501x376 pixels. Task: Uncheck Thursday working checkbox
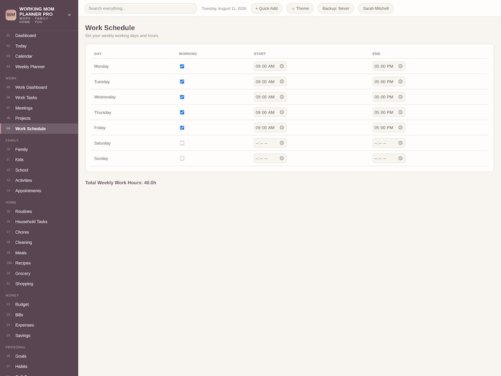click(x=182, y=112)
